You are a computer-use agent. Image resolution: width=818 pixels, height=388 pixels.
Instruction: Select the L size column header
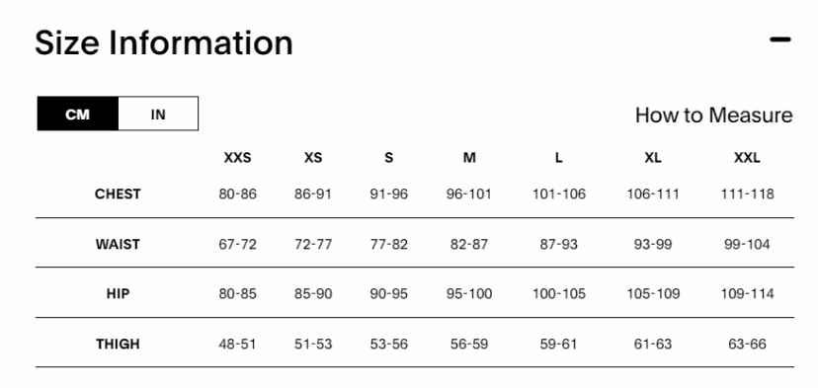pyautogui.click(x=559, y=158)
